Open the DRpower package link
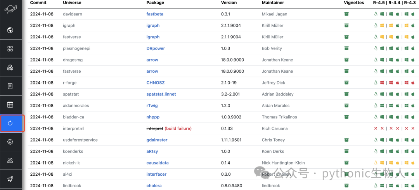 [156, 48]
